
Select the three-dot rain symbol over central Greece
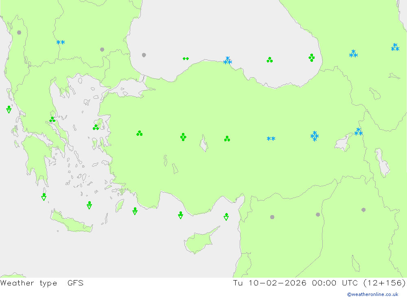pyautogui.click(x=53, y=120)
